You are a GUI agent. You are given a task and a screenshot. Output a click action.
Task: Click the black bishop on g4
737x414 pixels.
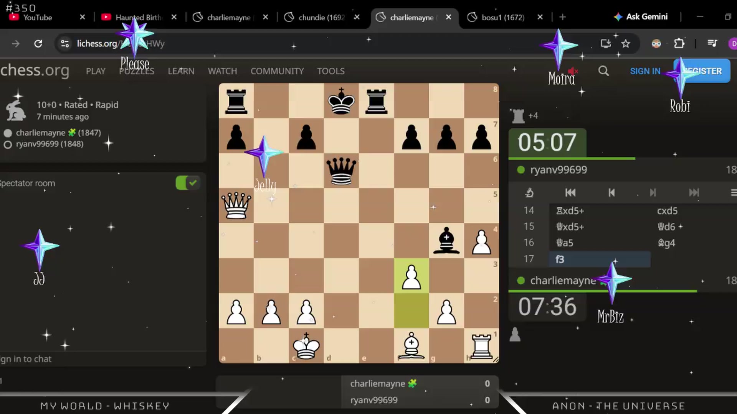click(446, 241)
